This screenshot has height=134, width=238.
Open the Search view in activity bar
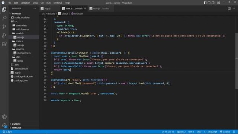(4, 18)
